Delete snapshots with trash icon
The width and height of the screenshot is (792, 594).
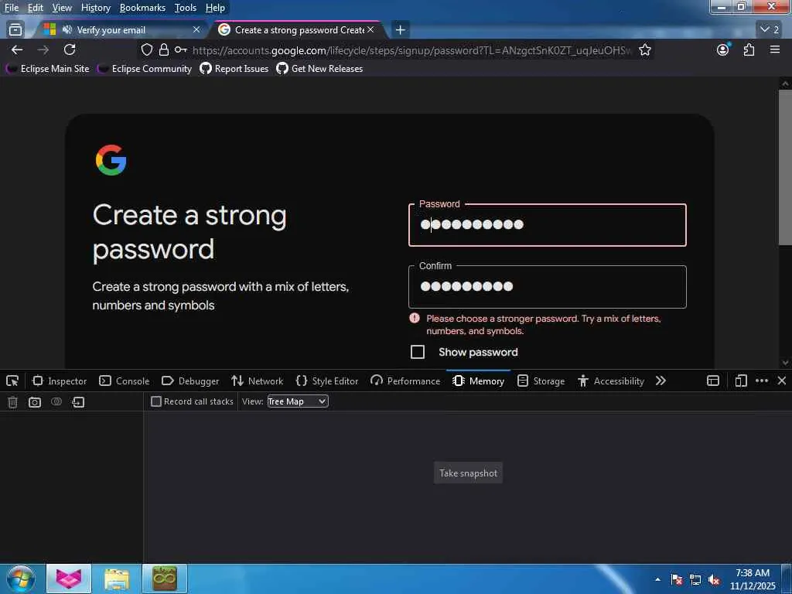coord(12,402)
